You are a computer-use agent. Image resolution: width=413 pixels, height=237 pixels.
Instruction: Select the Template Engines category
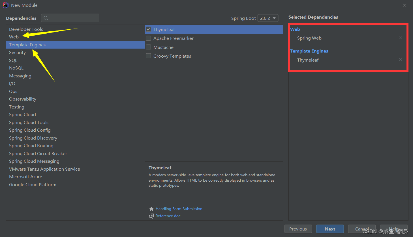click(75, 45)
